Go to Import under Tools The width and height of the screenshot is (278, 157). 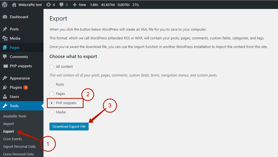8,124
